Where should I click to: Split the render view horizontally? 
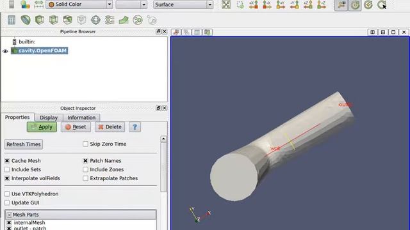tap(373, 32)
